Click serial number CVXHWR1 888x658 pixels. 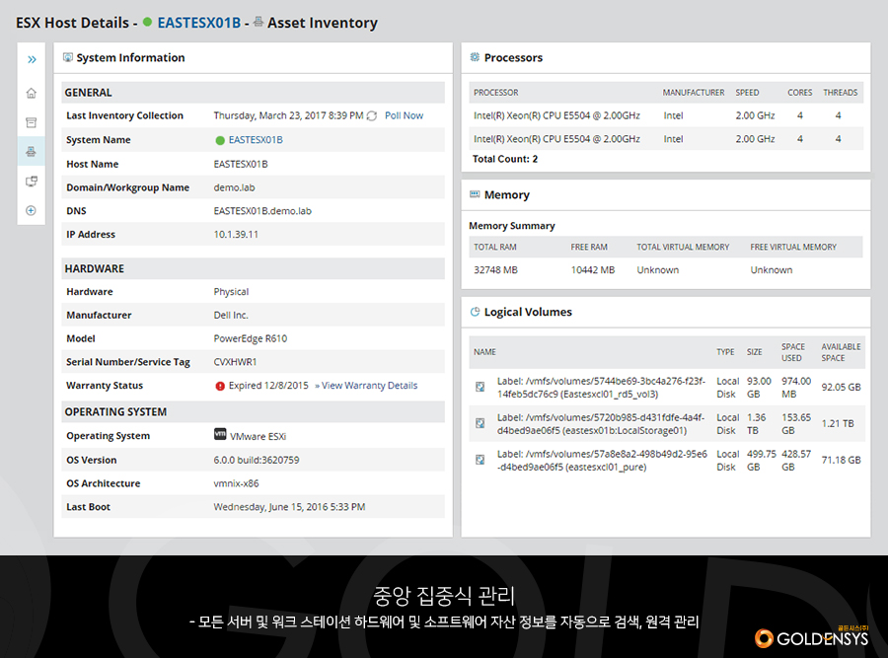coord(235,362)
